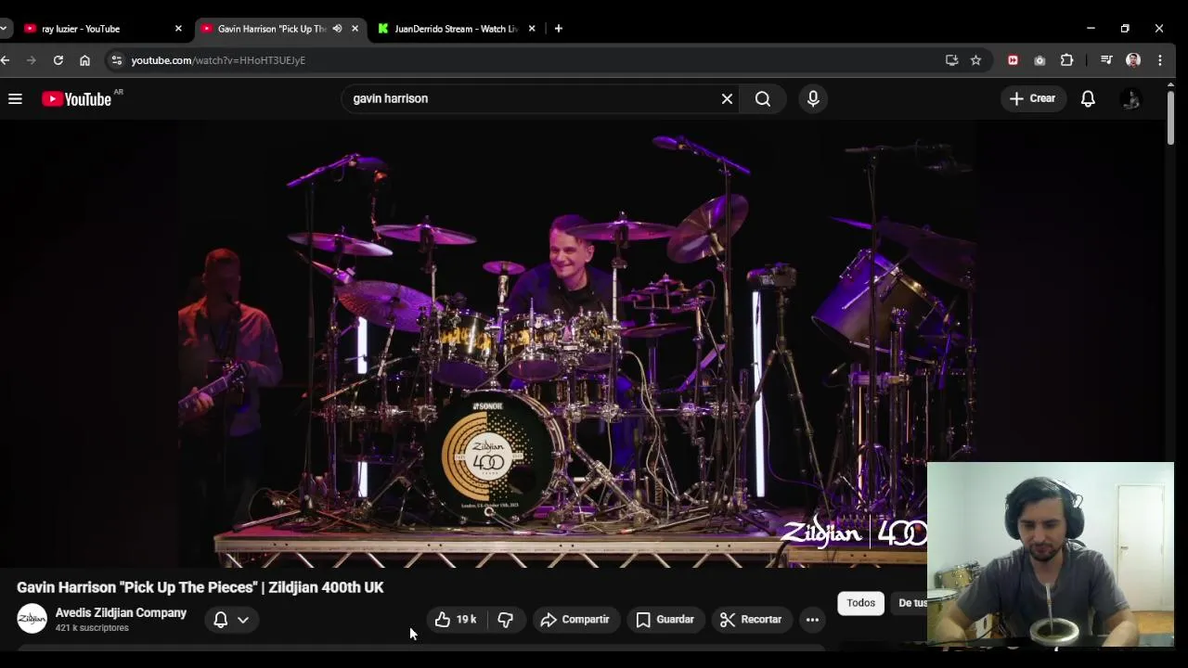The image size is (1188, 668).
Task: Click the Recortar clip button
Action: tap(752, 620)
